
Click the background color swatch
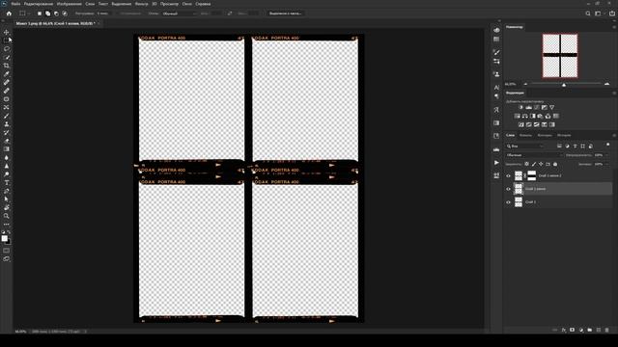click(x=9, y=242)
